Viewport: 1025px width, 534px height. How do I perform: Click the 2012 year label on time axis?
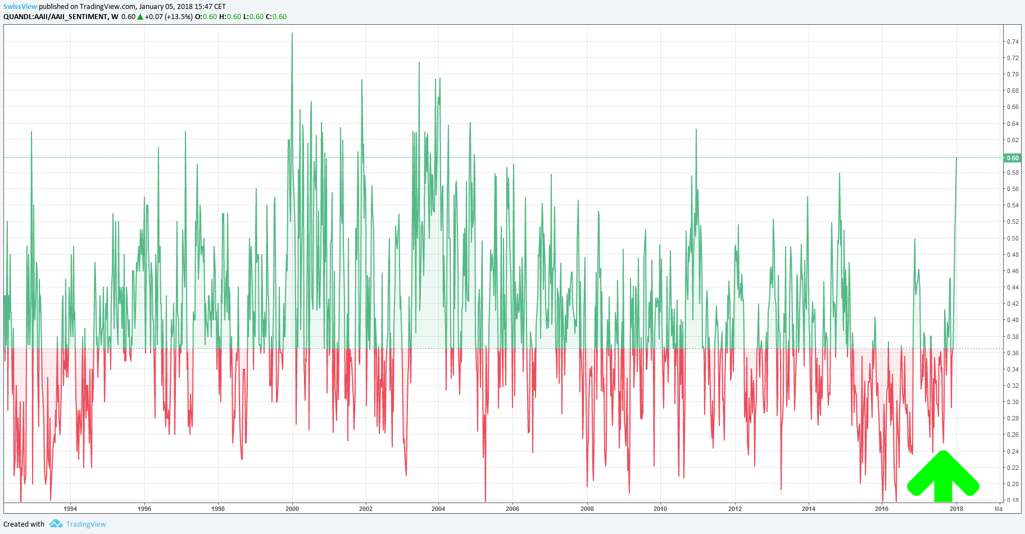[735, 509]
